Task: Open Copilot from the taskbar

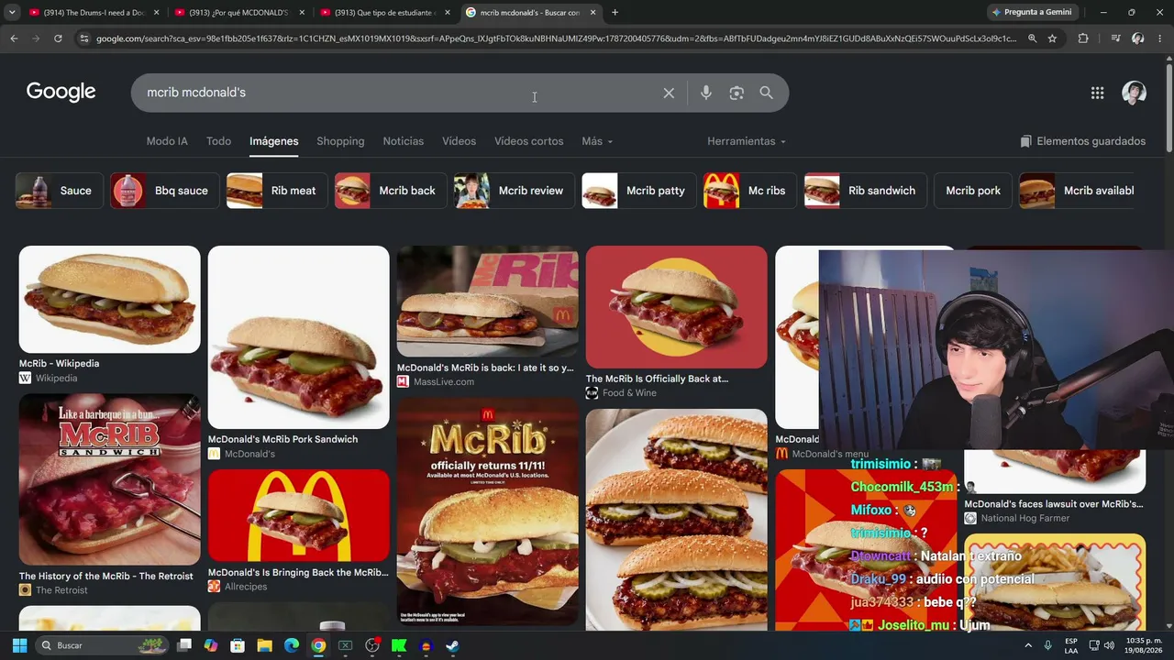Action: (211, 645)
